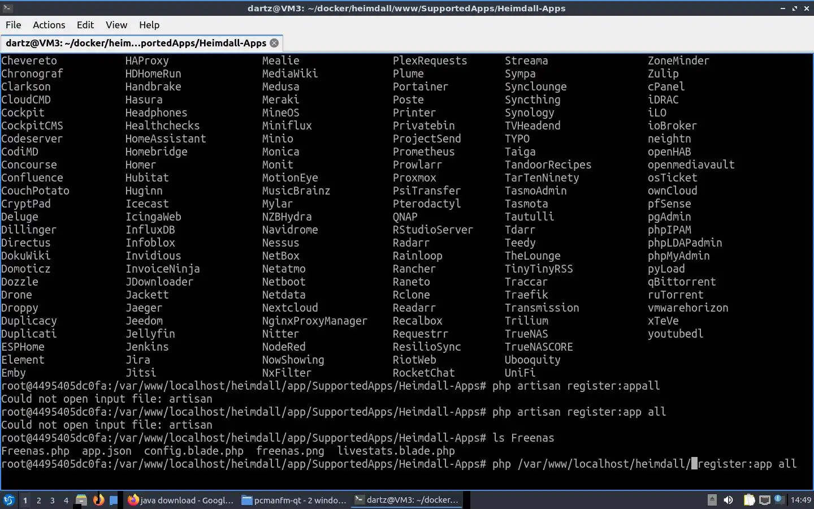Click the first 'Could not open input file' line
The height and width of the screenshot is (509, 814).
[x=107, y=399]
